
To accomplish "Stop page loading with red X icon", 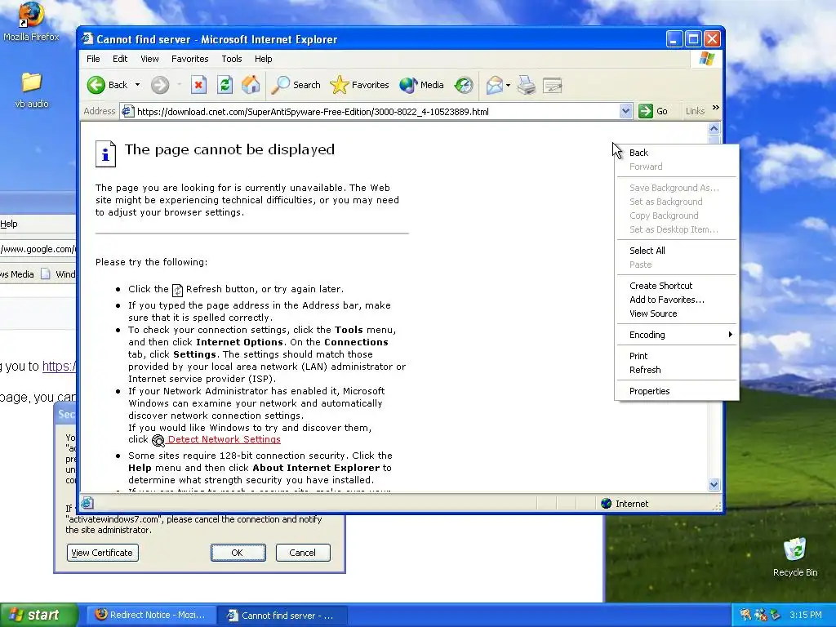I will [198, 85].
